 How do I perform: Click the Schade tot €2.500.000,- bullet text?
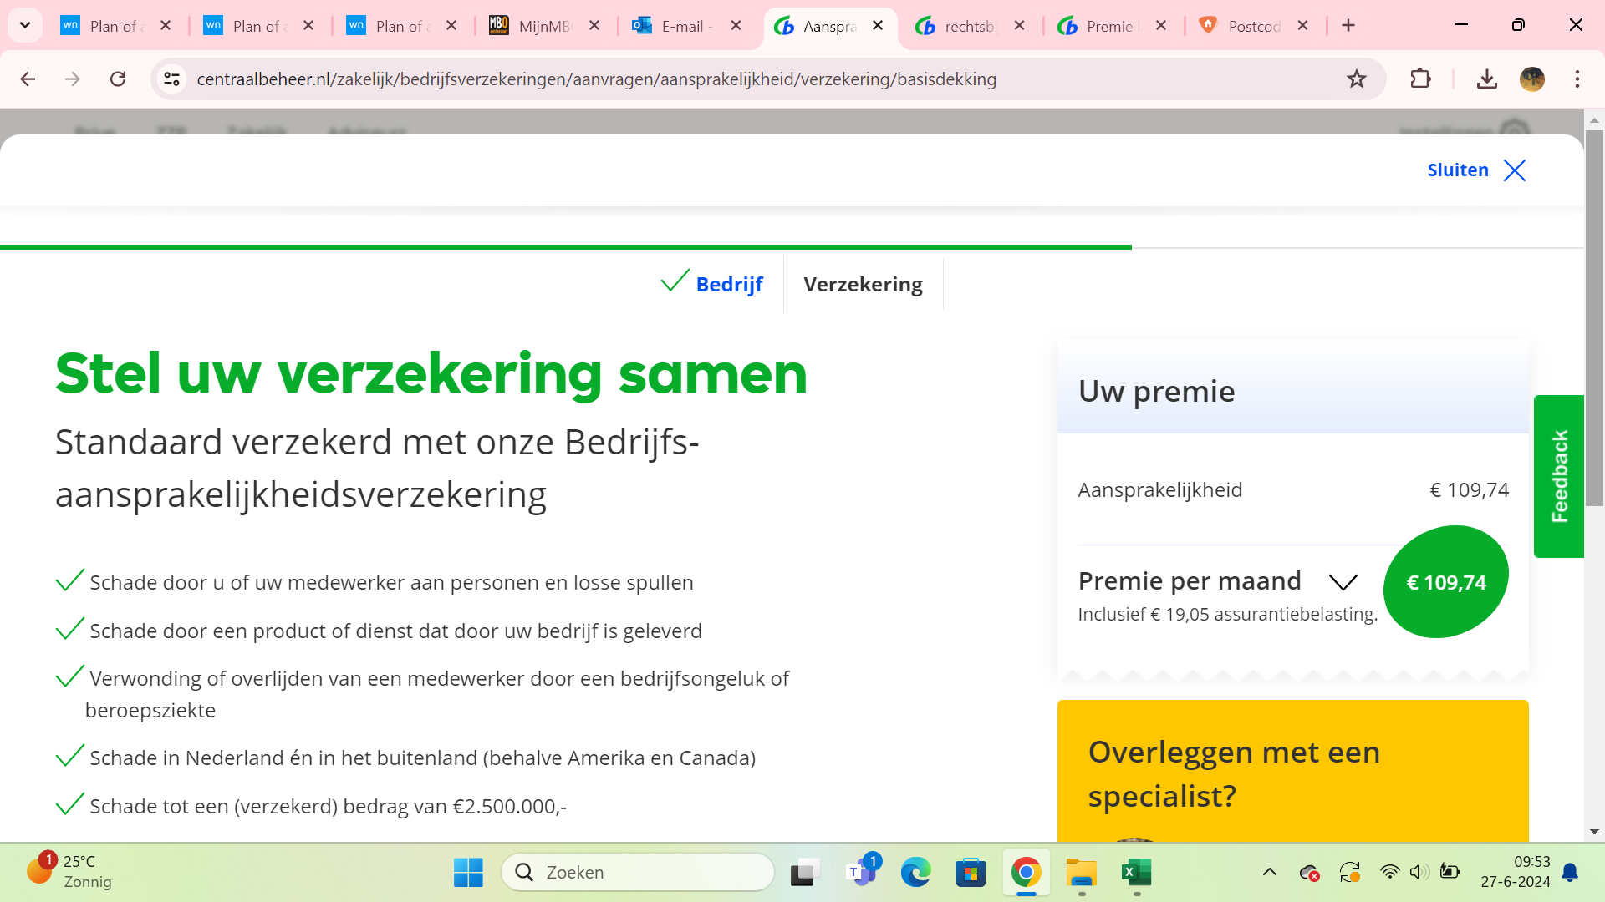pyautogui.click(x=328, y=807)
